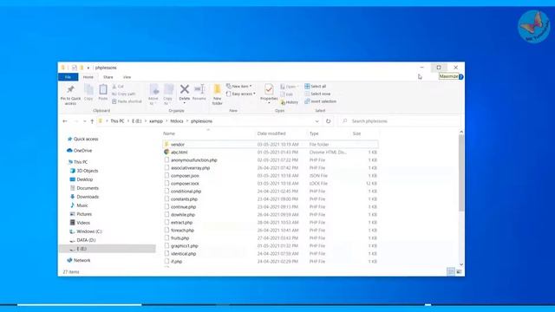Viewport: 555px width, 312px height.
Task: Open the Properties ribbon button
Action: click(x=269, y=94)
